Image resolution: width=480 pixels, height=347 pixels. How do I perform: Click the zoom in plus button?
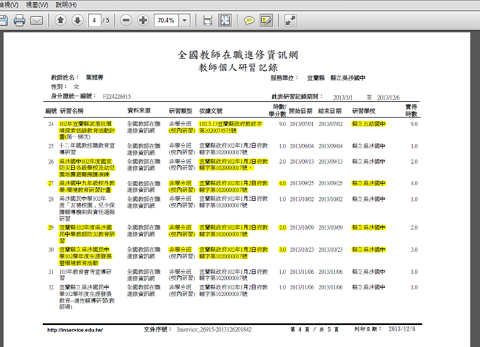click(143, 21)
